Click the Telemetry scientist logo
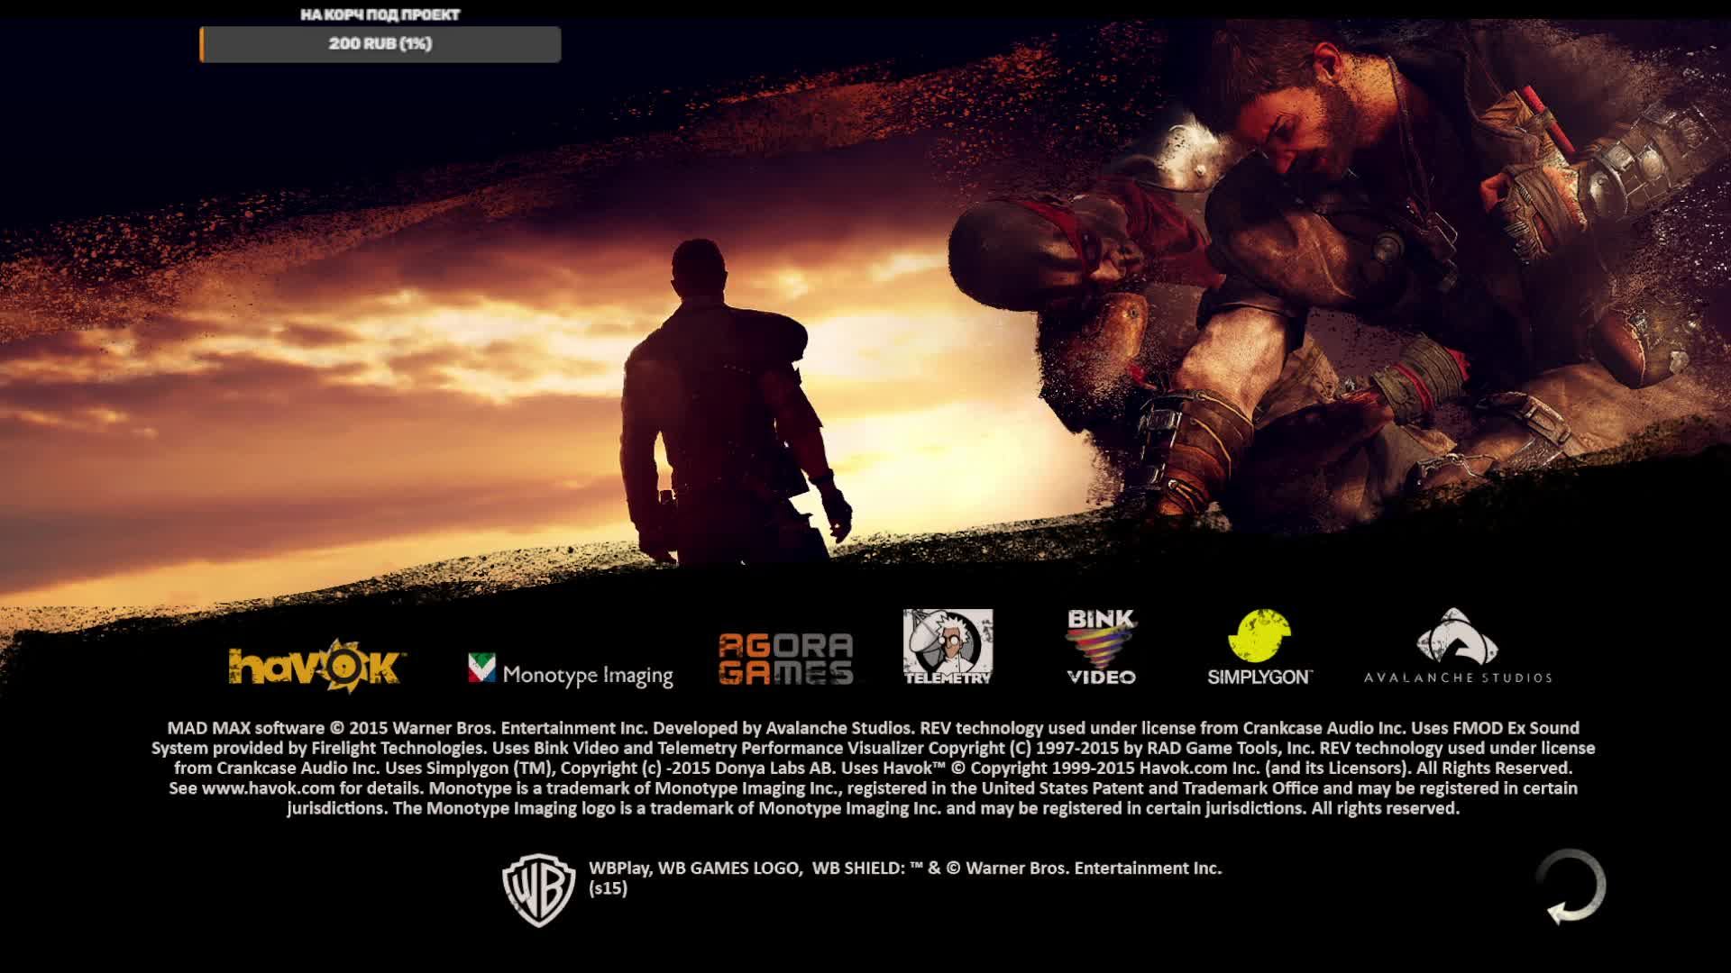1731x973 pixels. pos(948,646)
